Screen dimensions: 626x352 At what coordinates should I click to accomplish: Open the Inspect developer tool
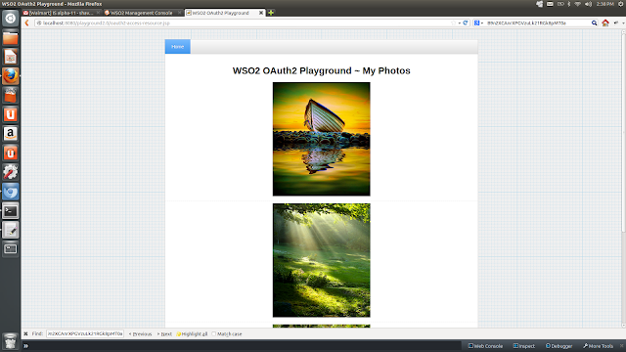point(524,346)
